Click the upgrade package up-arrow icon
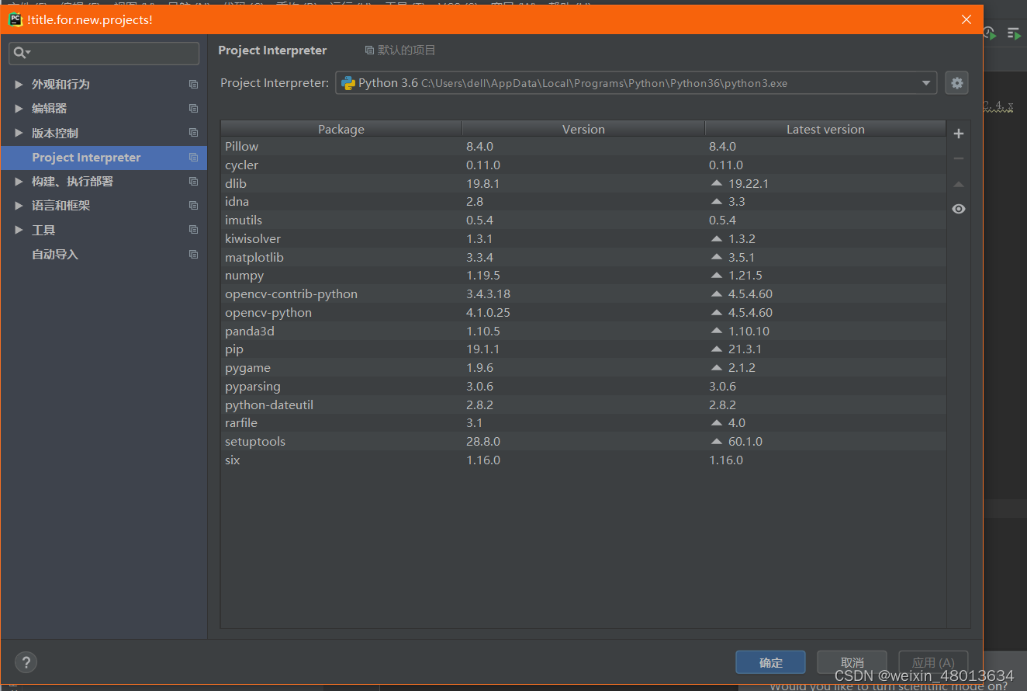Screen dimensions: 1027x691 (x=959, y=184)
